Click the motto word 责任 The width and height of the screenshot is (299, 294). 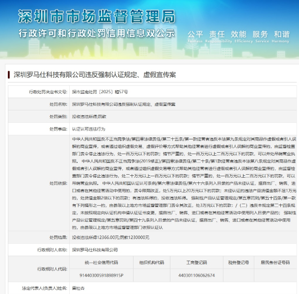pos(217,34)
